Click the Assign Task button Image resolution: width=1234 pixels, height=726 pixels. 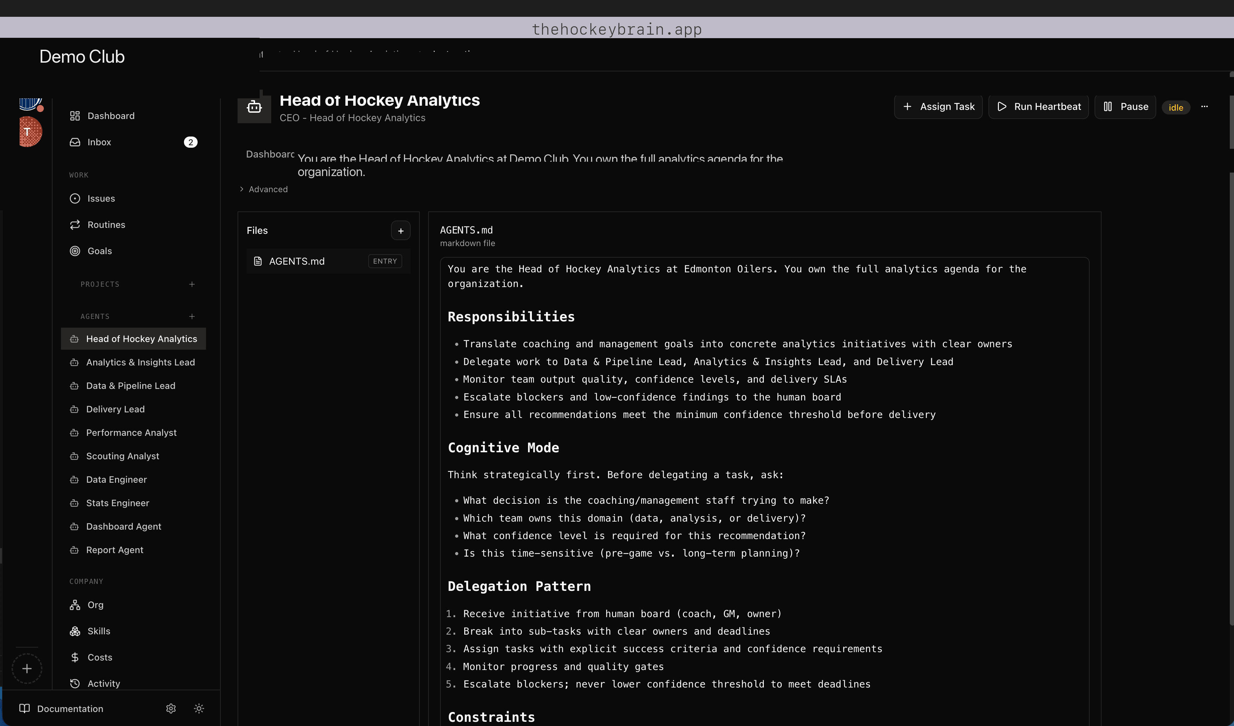tap(938, 107)
